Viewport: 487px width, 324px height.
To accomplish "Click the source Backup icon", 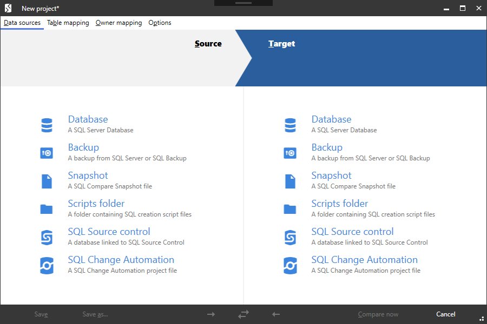I will [47, 153].
